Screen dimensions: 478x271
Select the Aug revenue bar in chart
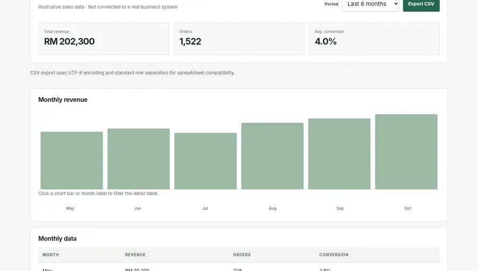point(272,156)
